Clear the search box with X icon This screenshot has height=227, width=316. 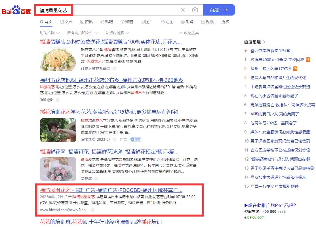[183, 10]
